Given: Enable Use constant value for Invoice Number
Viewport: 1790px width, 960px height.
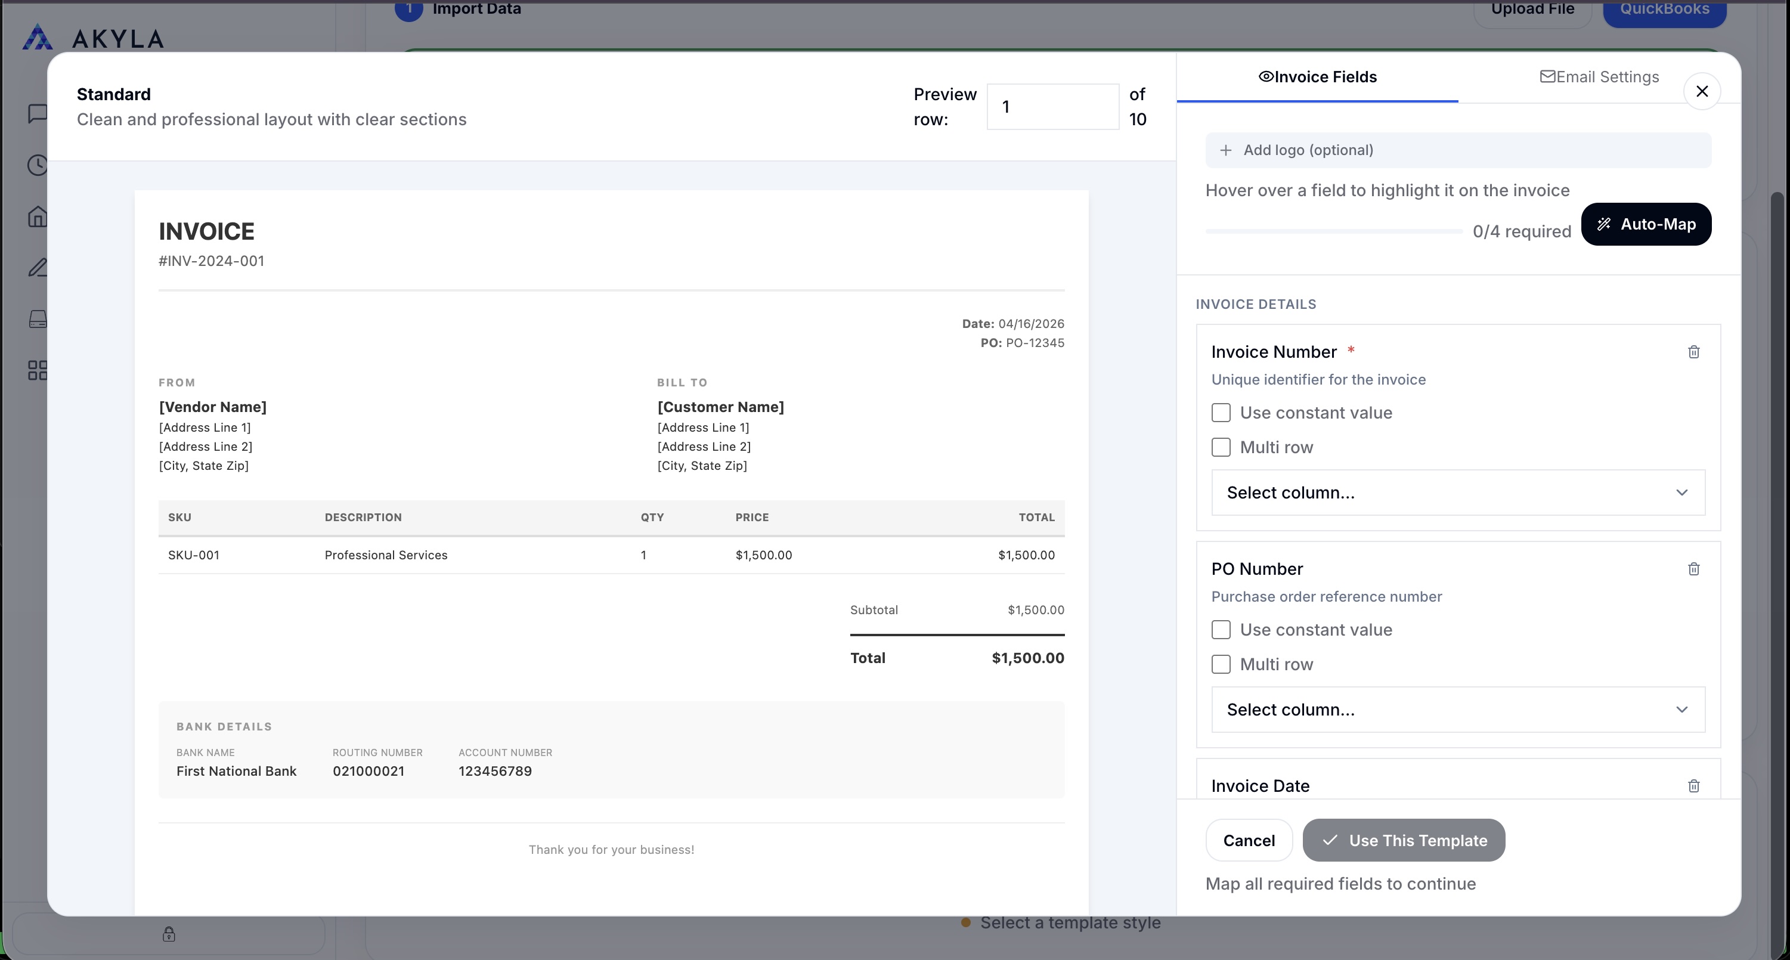Looking at the screenshot, I should pos(1221,412).
